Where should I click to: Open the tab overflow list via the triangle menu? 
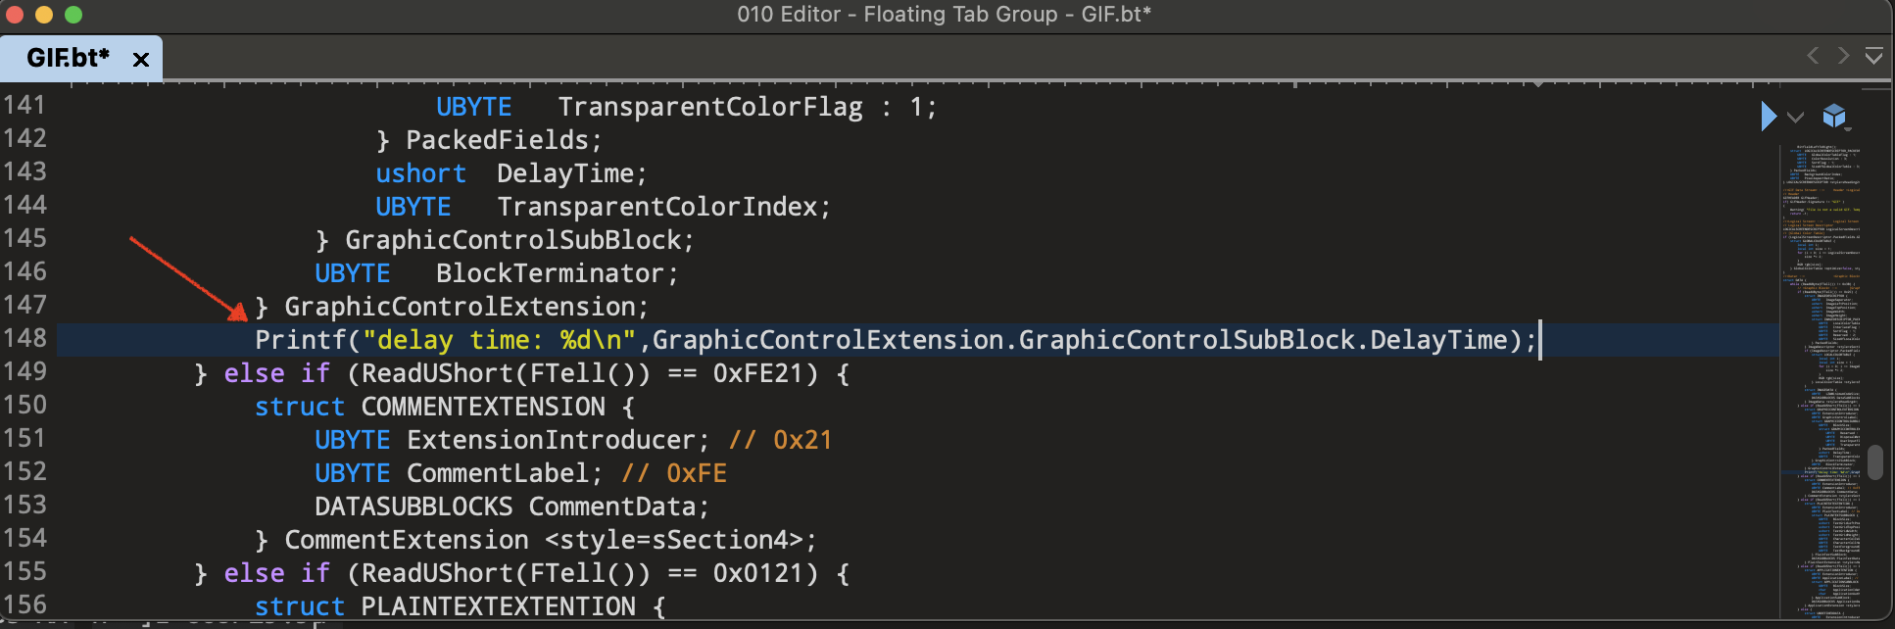pos(1874,57)
